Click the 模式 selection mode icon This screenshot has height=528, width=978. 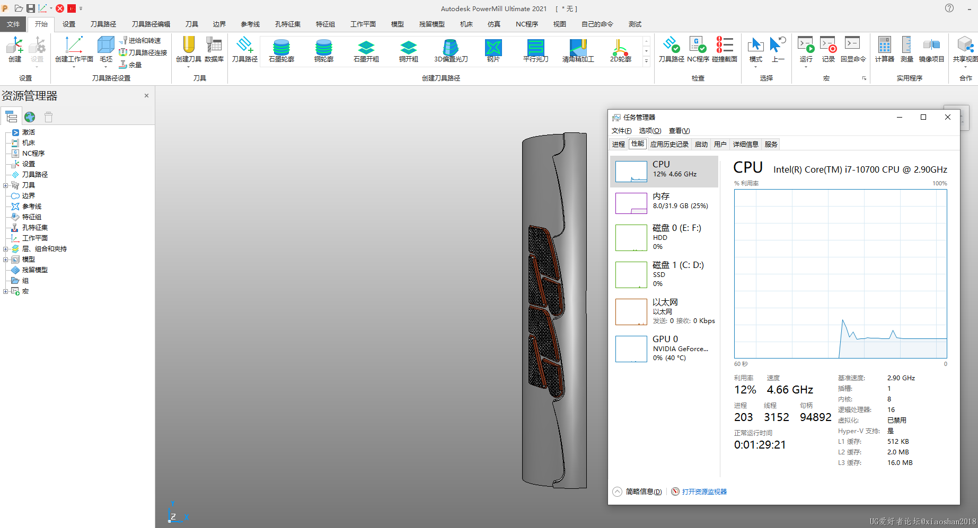[x=756, y=46]
